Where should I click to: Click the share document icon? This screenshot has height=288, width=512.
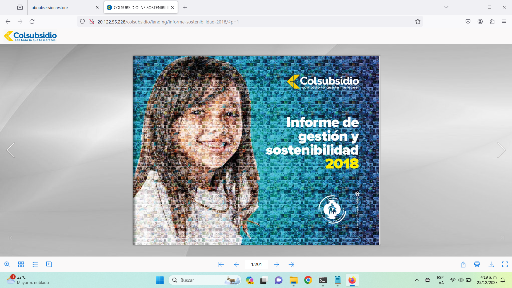pyautogui.click(x=463, y=264)
